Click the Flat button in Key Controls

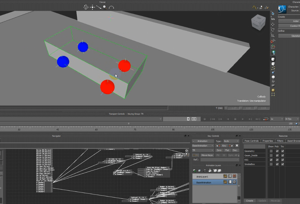[x=227, y=150]
